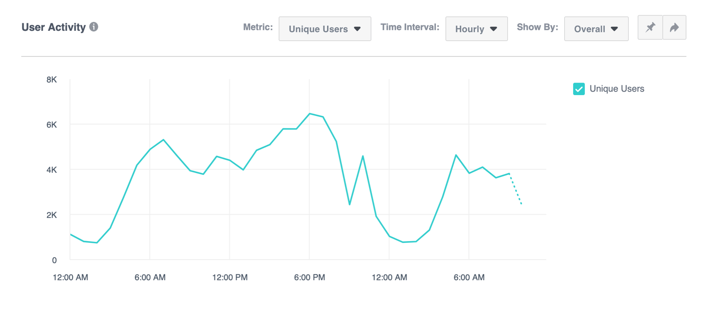Click the forward arrow share icon
This screenshot has width=707, height=312.
tap(674, 27)
